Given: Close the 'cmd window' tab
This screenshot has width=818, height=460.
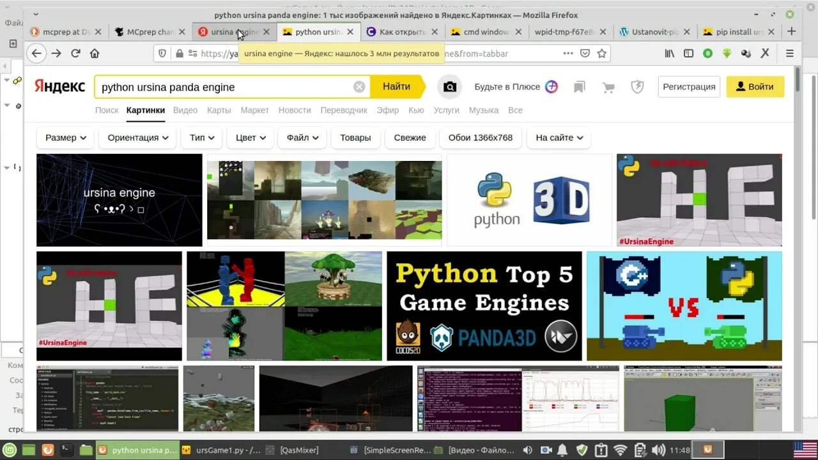Looking at the screenshot, I should tap(518, 32).
